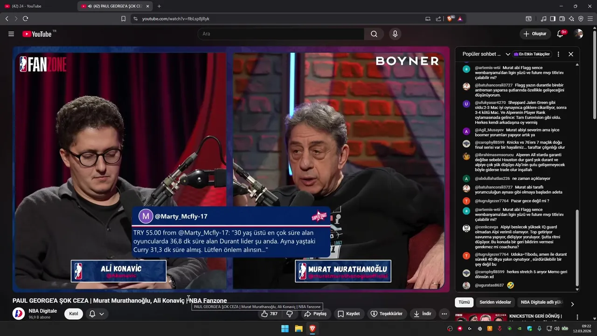This screenshot has height=336, width=597.
Task: Open KNICKS'TEN GERİ DÖNÜŞ video thumbnail
Action: (x=481, y=317)
